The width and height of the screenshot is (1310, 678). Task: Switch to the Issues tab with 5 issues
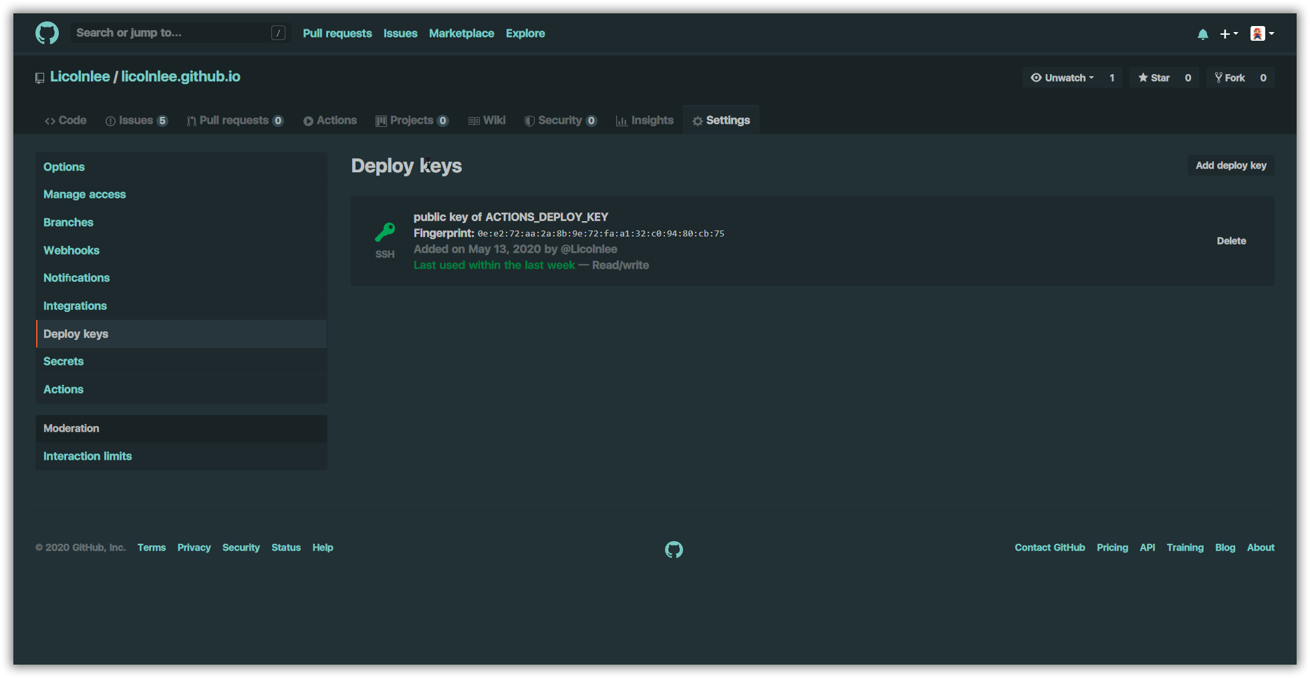[x=136, y=120]
